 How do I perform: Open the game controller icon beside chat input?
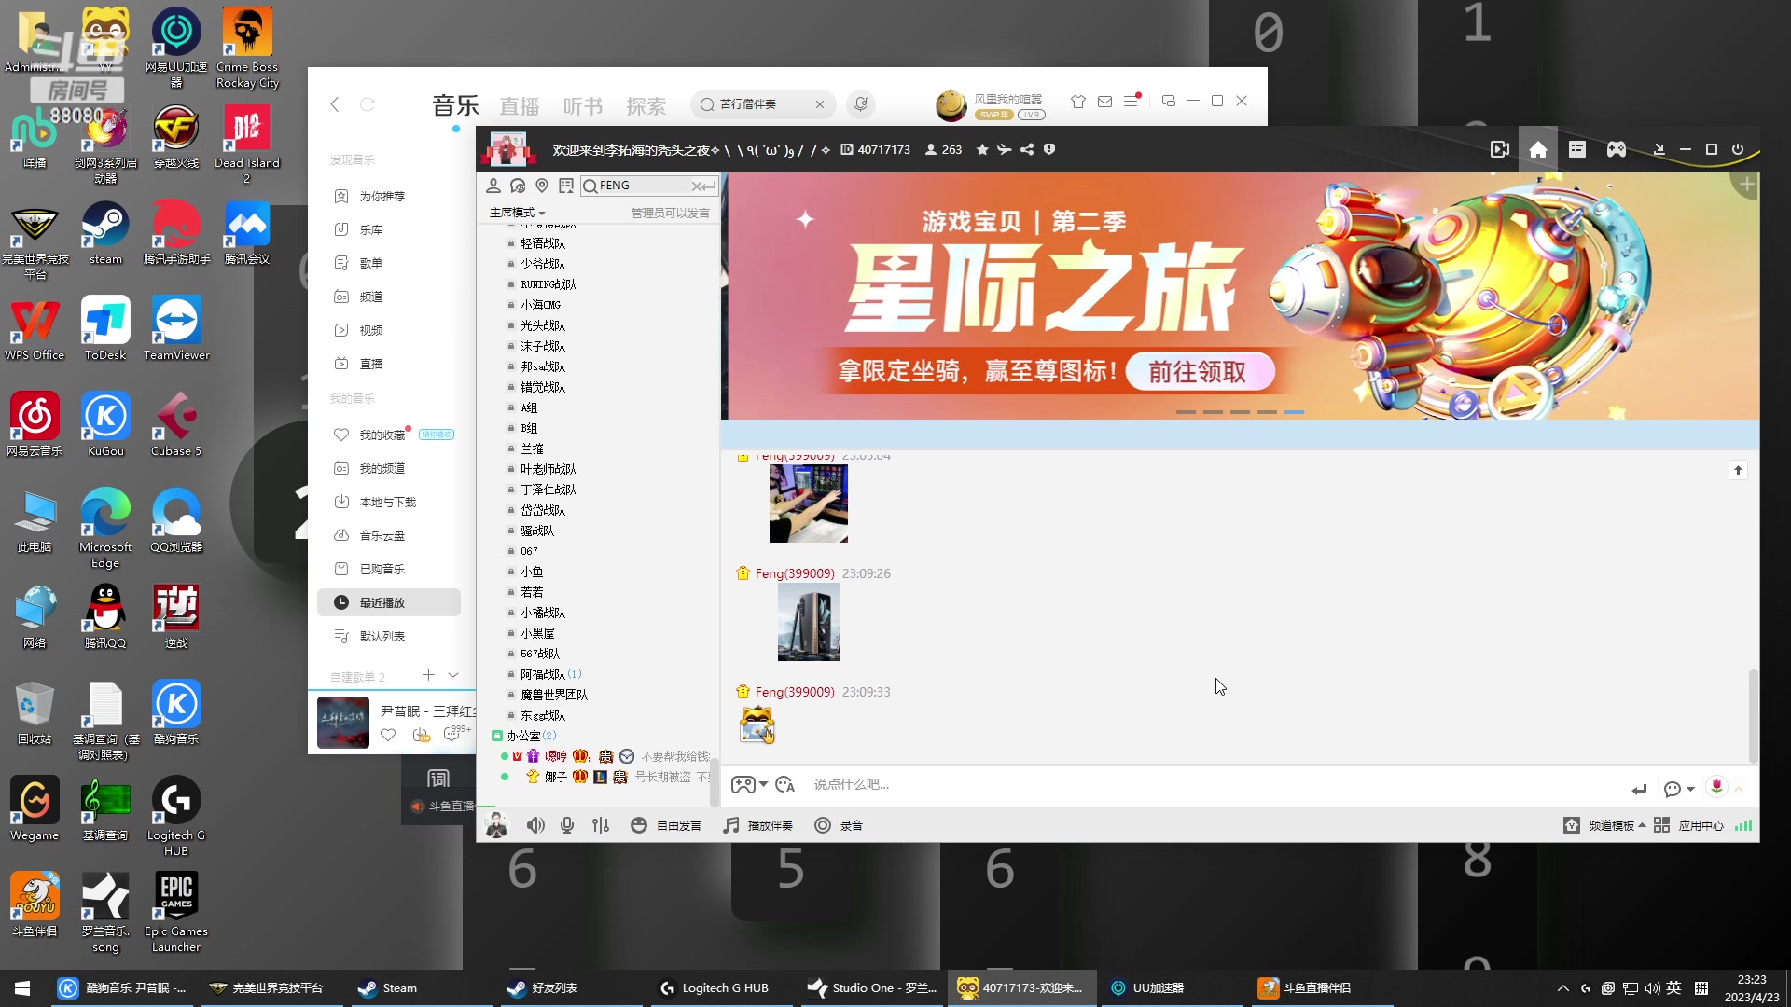pos(744,785)
